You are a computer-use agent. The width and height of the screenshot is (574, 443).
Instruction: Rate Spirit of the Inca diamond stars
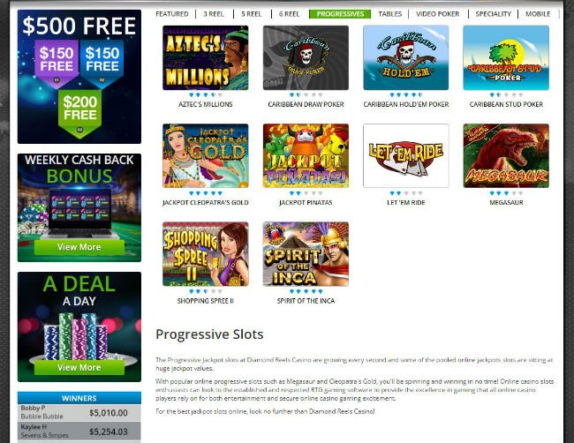[306, 291]
